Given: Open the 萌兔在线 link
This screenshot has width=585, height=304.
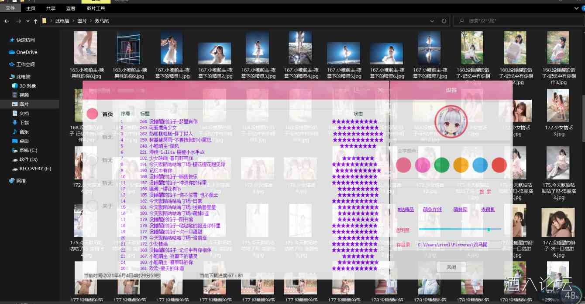Looking at the screenshot, I should tap(431, 209).
